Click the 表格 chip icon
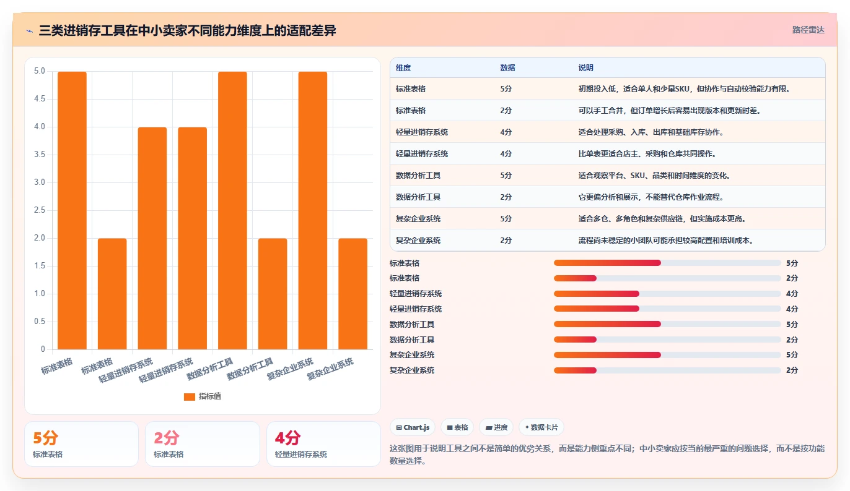 click(450, 427)
